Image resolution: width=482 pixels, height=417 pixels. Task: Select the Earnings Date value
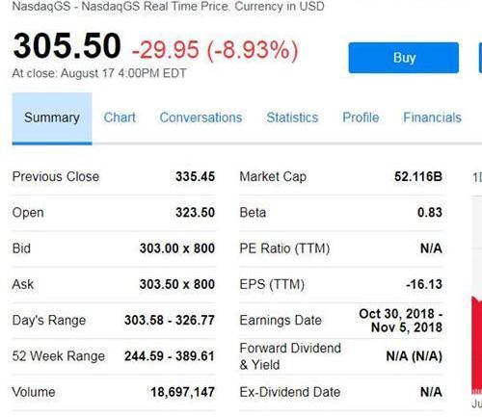click(401, 321)
